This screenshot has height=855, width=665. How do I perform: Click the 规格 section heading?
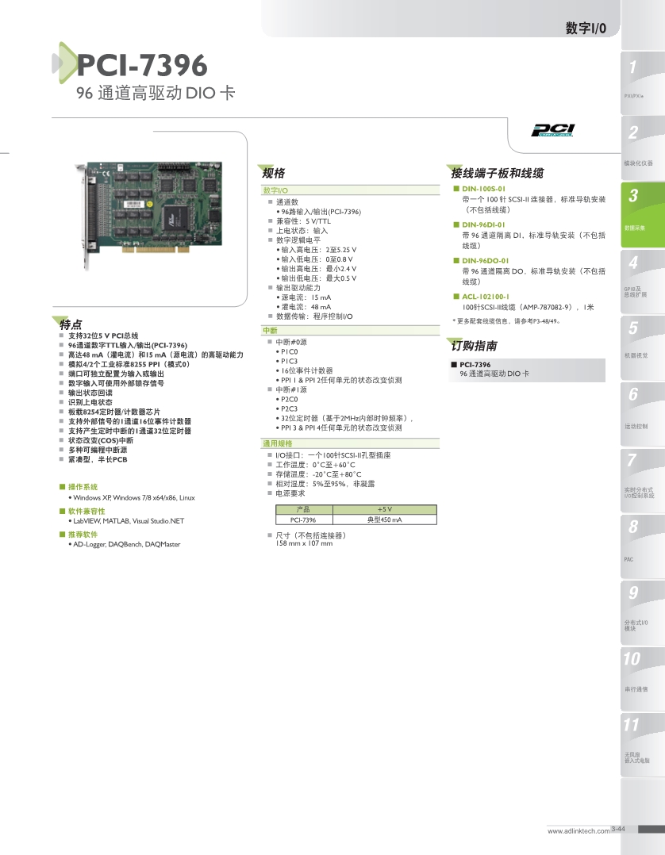point(273,174)
